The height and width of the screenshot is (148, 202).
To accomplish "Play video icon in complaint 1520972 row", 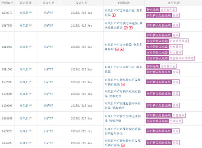I will [114, 15].
